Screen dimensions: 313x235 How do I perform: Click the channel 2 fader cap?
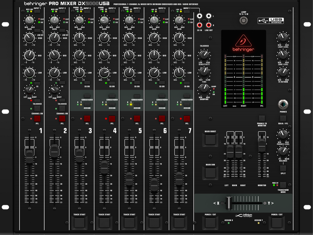(x=54, y=151)
